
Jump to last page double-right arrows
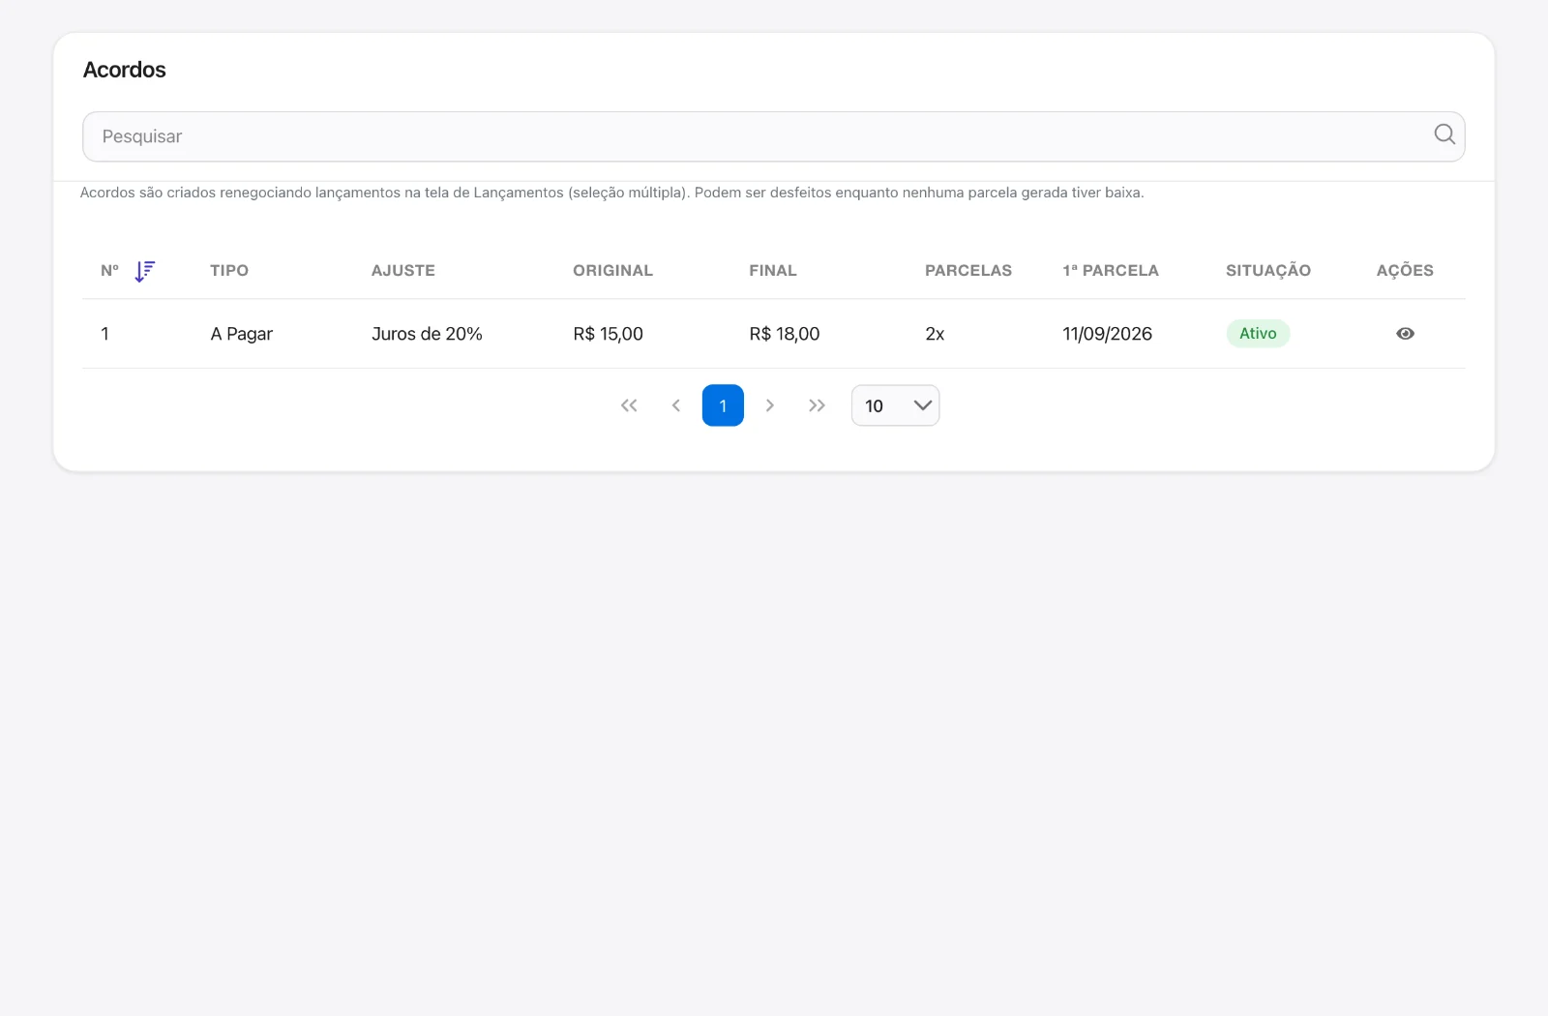817,405
